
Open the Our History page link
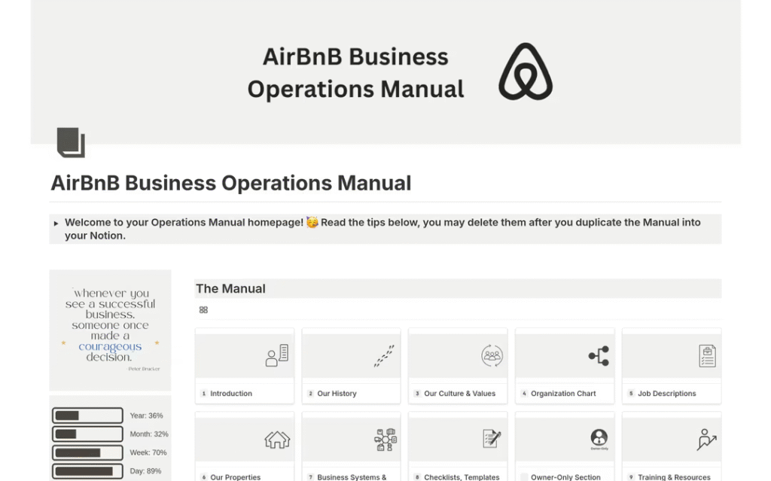337,394
